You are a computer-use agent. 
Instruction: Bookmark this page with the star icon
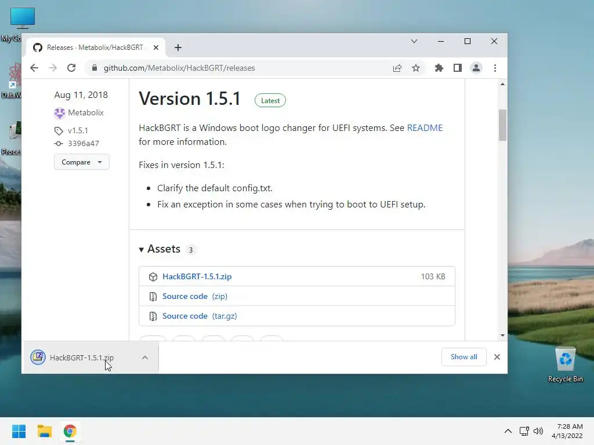(x=416, y=68)
